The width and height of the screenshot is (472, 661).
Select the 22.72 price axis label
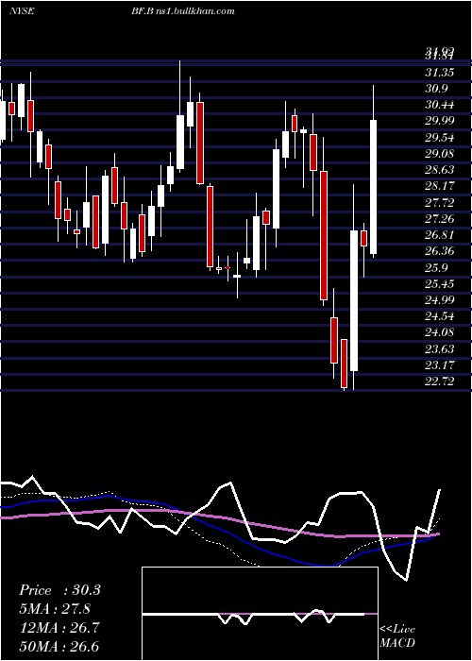(440, 381)
